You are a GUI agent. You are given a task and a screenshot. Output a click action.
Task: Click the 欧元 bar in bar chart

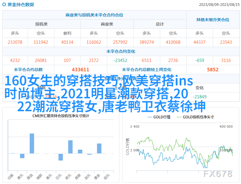[71, 147]
